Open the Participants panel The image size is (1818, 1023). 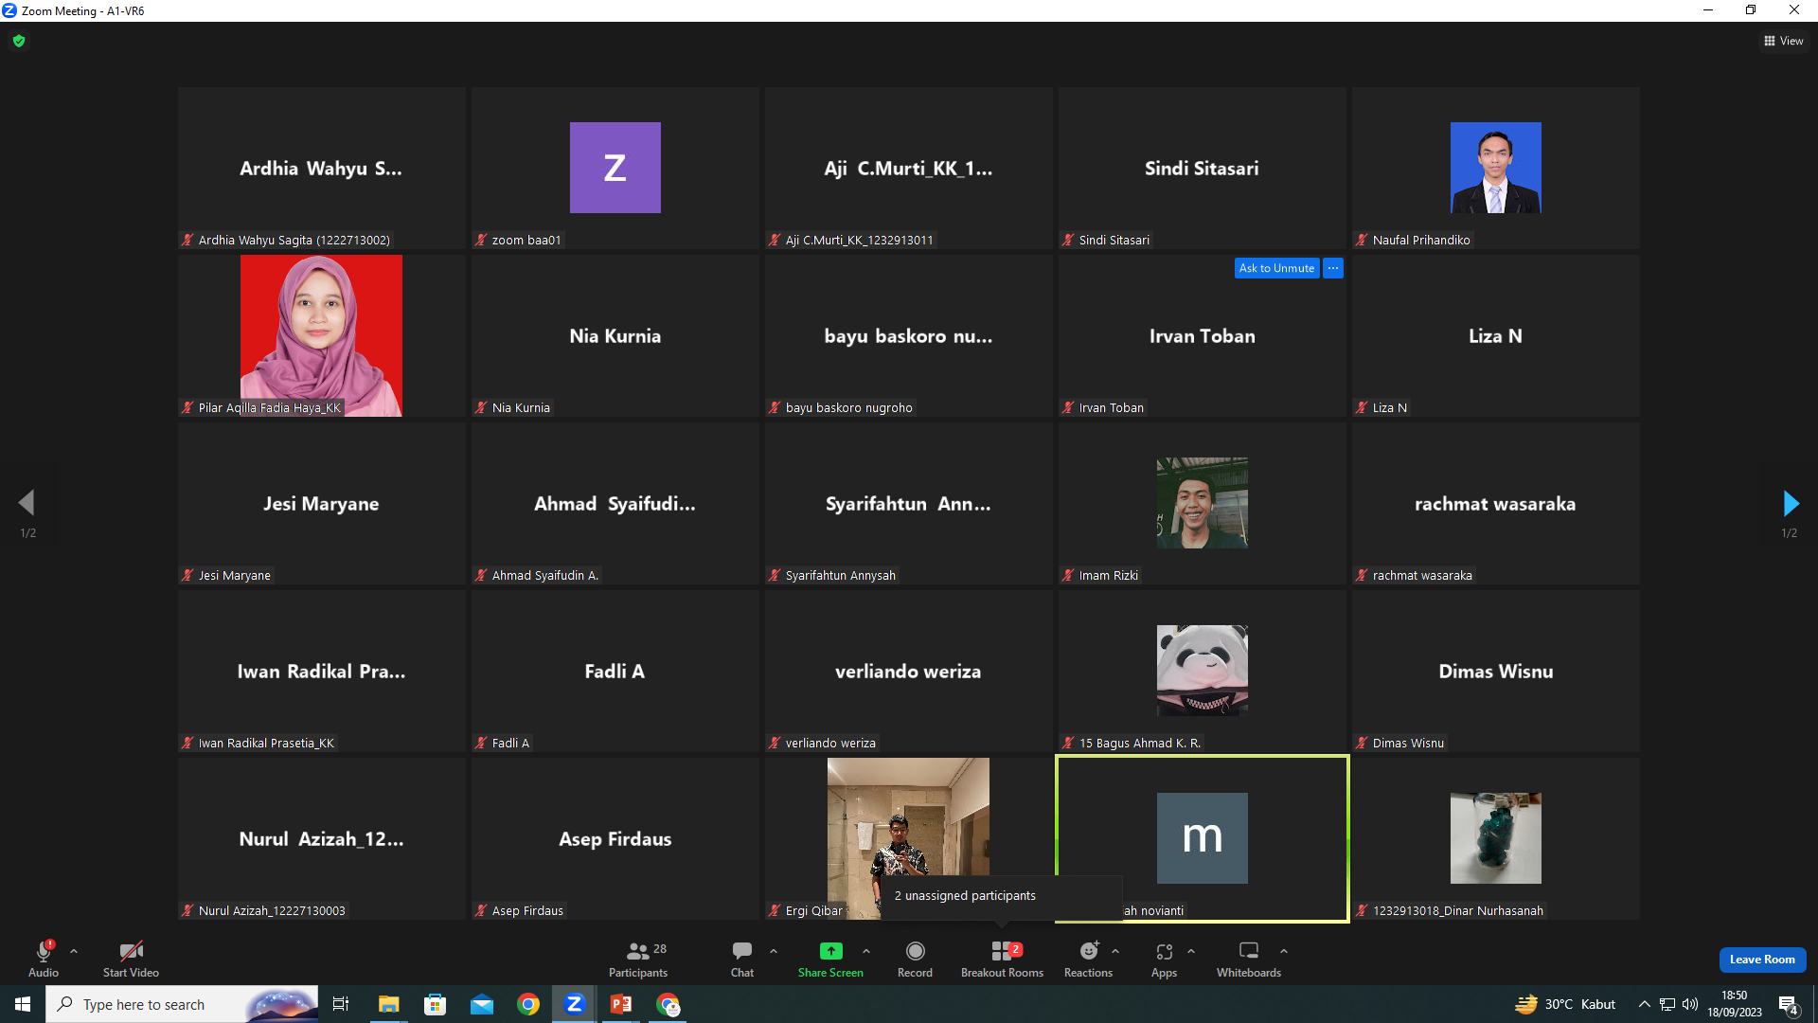pos(638,959)
